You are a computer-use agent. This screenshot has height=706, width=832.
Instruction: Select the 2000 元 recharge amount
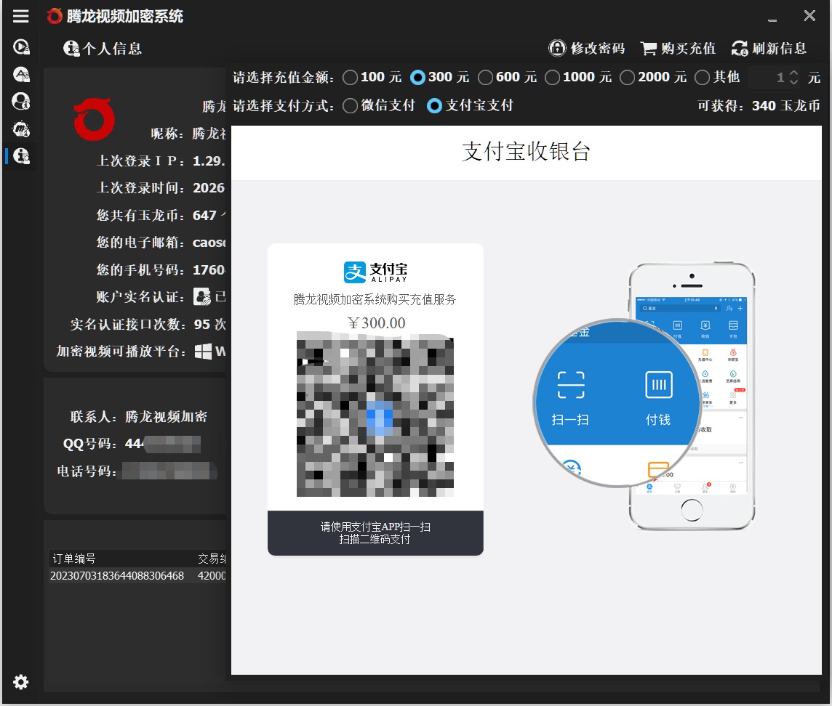point(627,78)
